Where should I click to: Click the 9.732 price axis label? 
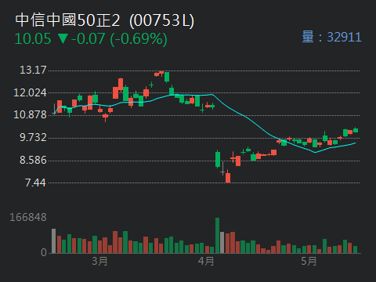click(33, 137)
